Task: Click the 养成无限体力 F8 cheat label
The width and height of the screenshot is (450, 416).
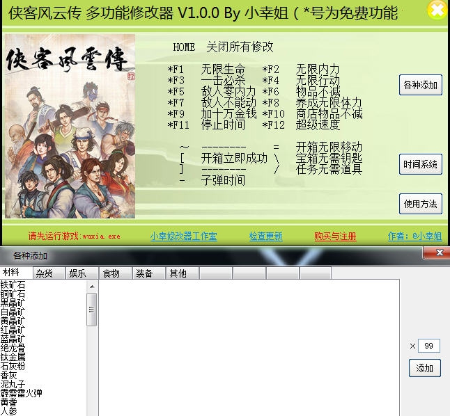Action: (328, 103)
